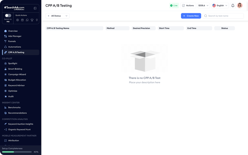Open the user profile avatar

240,6
